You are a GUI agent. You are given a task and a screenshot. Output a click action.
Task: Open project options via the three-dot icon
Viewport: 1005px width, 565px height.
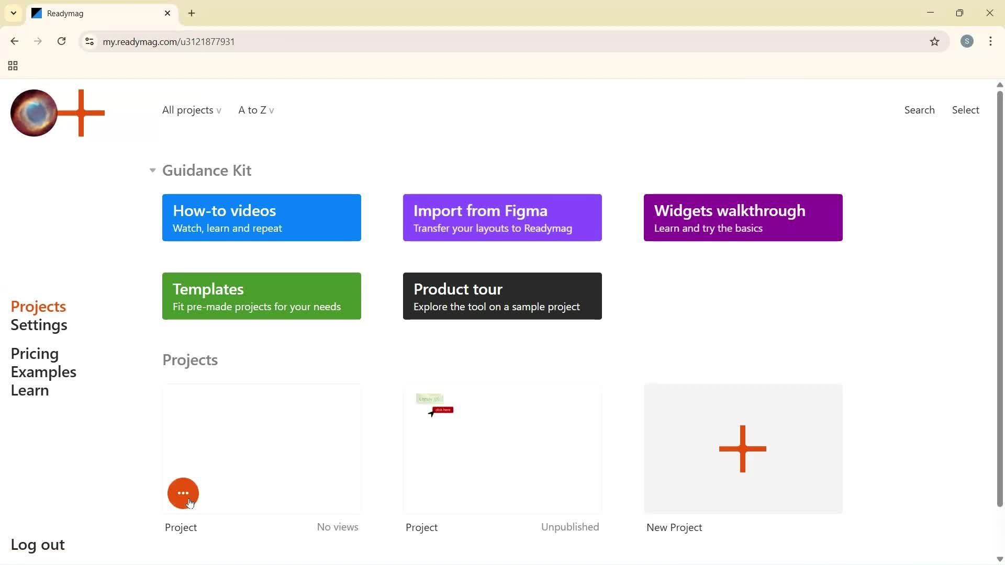(x=183, y=493)
